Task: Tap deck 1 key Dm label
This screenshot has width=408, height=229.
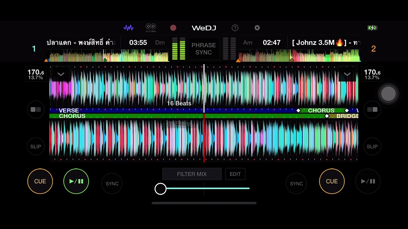Action: (160, 43)
